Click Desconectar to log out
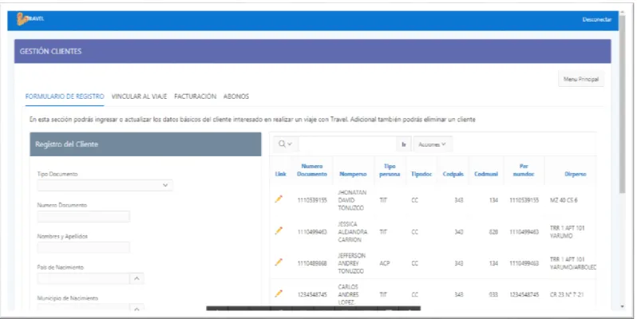Screen dimensions: 637x319 (x=596, y=19)
